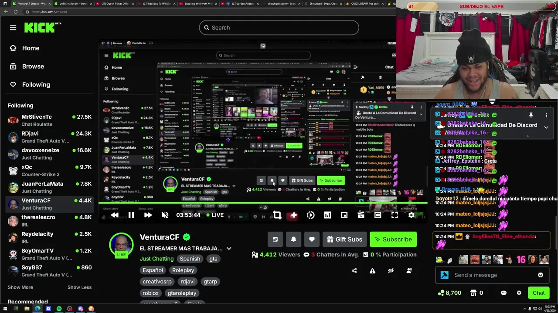The image size is (558, 313).
Task: Open stream stats bar-chart icon
Action: 327,215
